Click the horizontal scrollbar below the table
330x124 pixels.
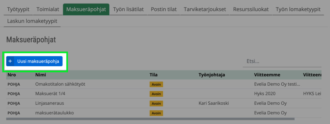click(x=150, y=119)
